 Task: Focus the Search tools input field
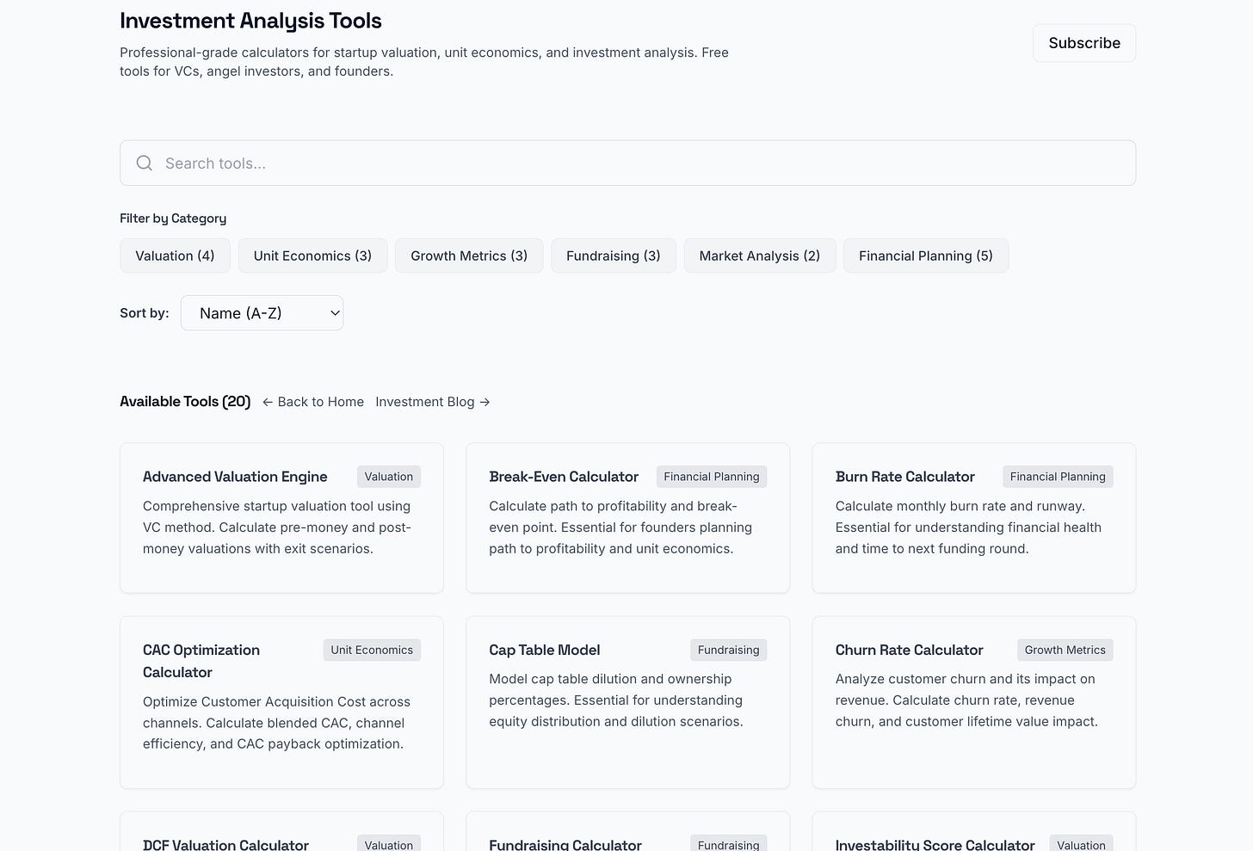tap(627, 163)
